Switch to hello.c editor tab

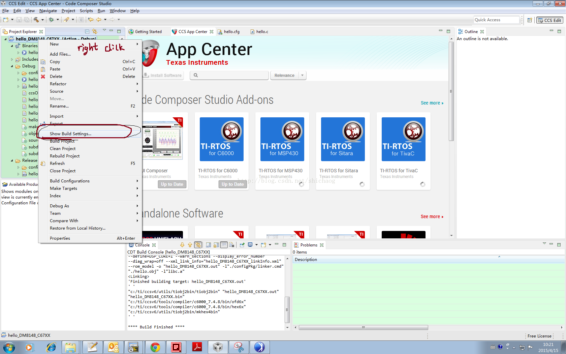coord(259,31)
